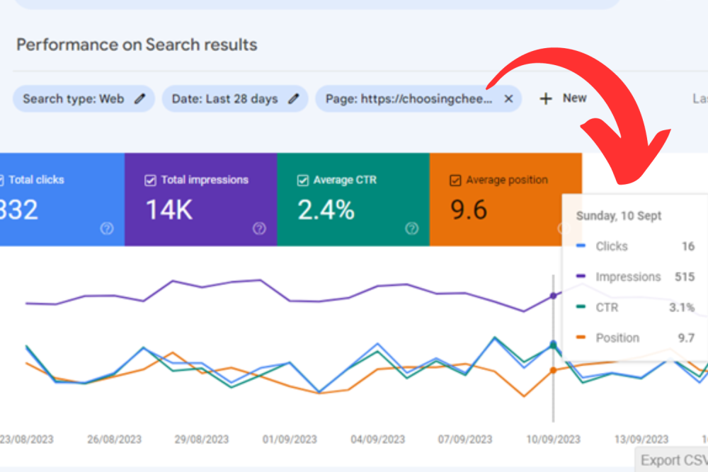Open help icon on Total clicks card
Viewport: 708px width, 472px height.
[x=107, y=229]
